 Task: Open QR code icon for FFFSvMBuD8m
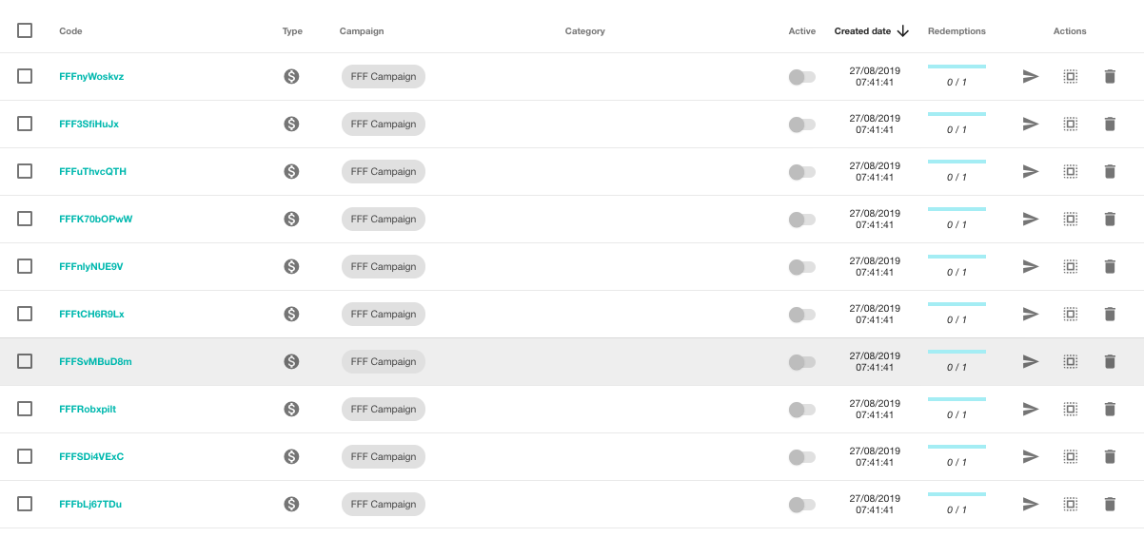coord(1070,361)
